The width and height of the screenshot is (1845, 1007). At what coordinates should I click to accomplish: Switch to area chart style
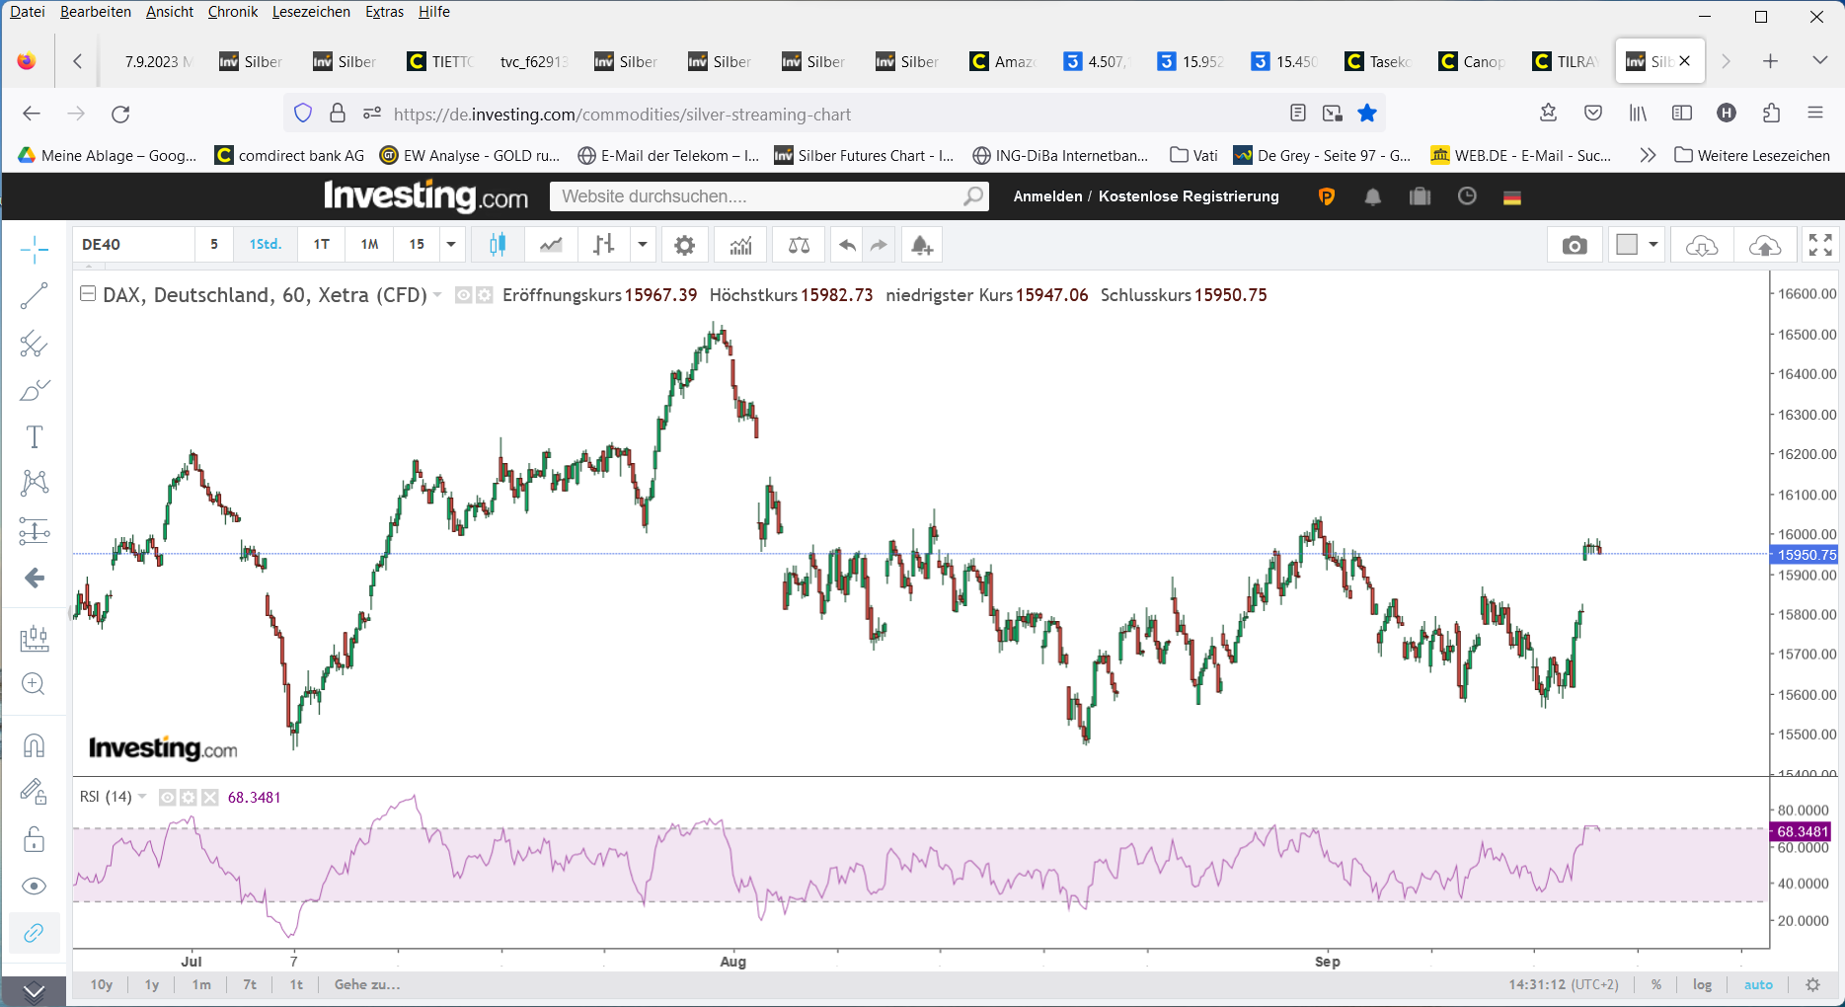coord(551,245)
